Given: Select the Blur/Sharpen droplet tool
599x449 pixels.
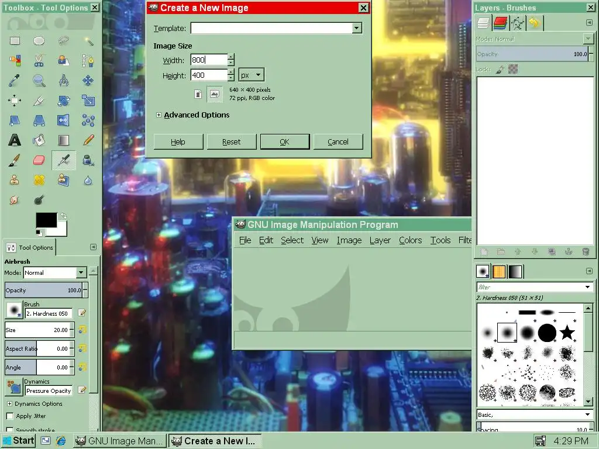Looking at the screenshot, I should pos(88,180).
